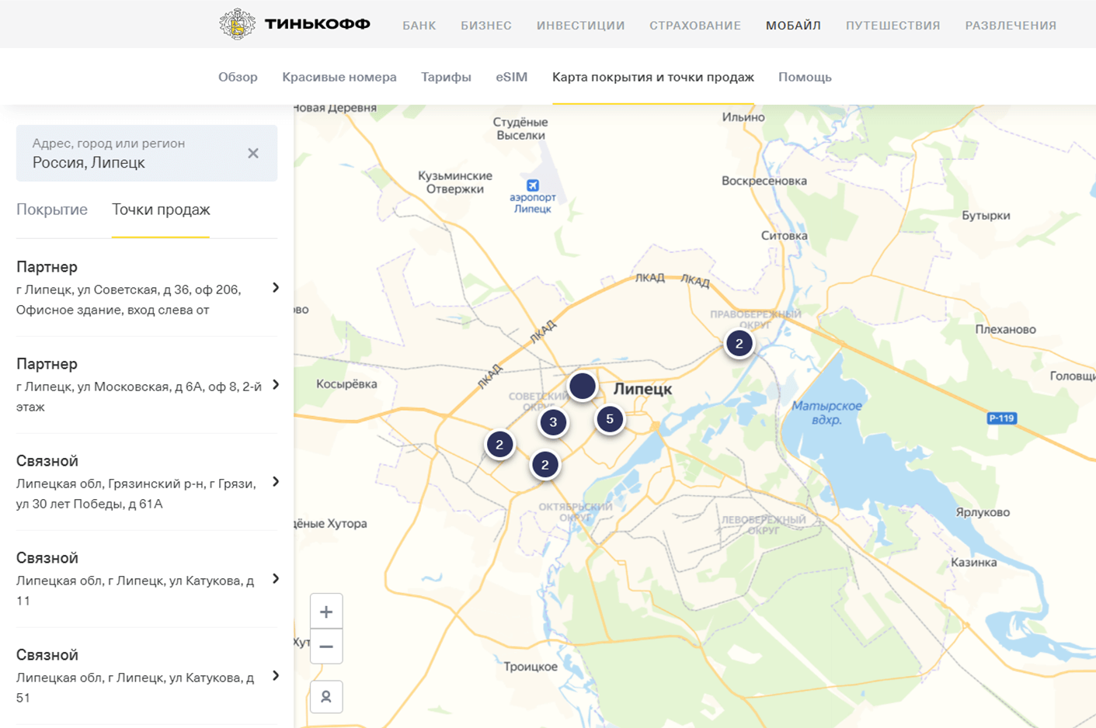
Task: Click the blank dark marker near Lipetsk label
Action: tap(583, 386)
